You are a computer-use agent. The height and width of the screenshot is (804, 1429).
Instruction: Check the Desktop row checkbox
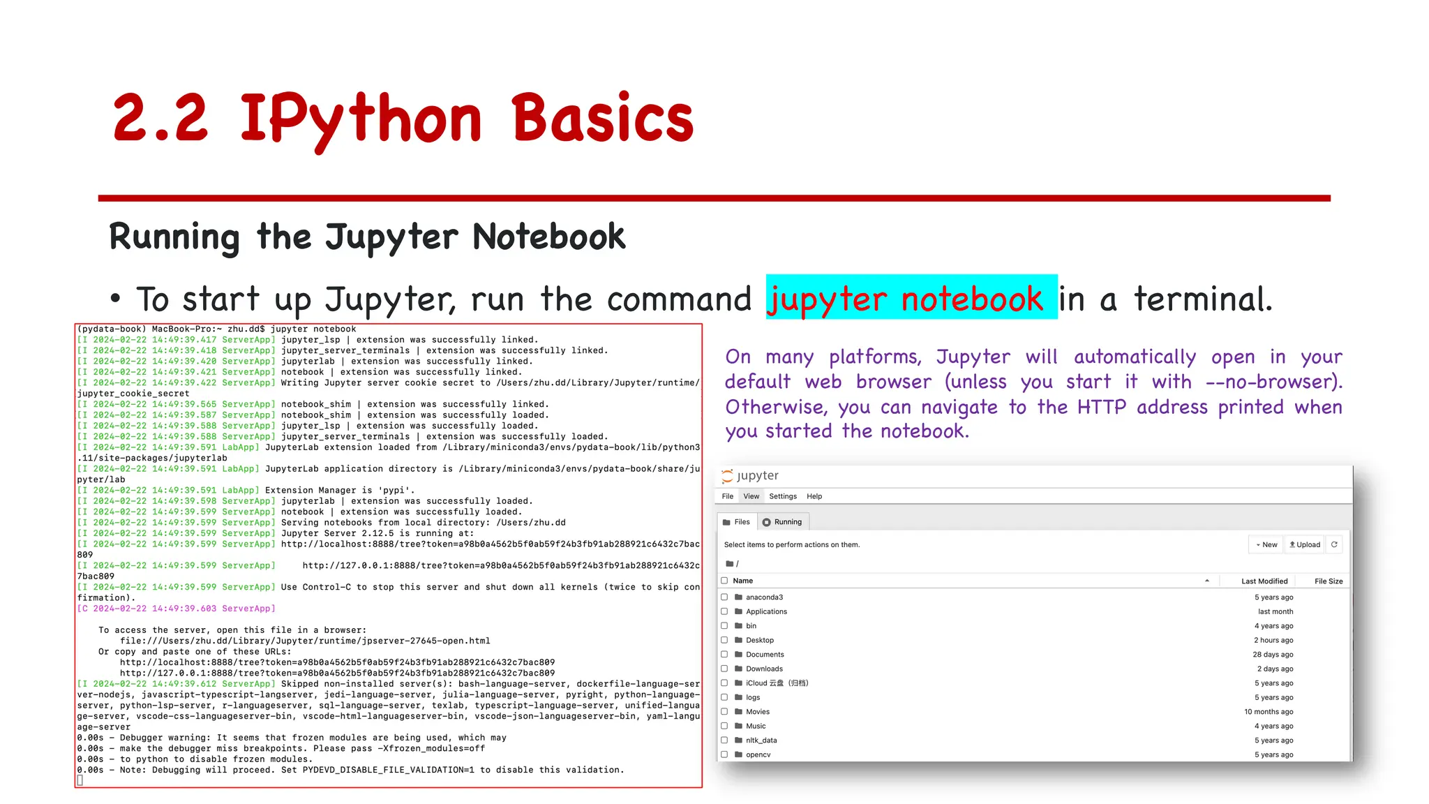point(724,640)
